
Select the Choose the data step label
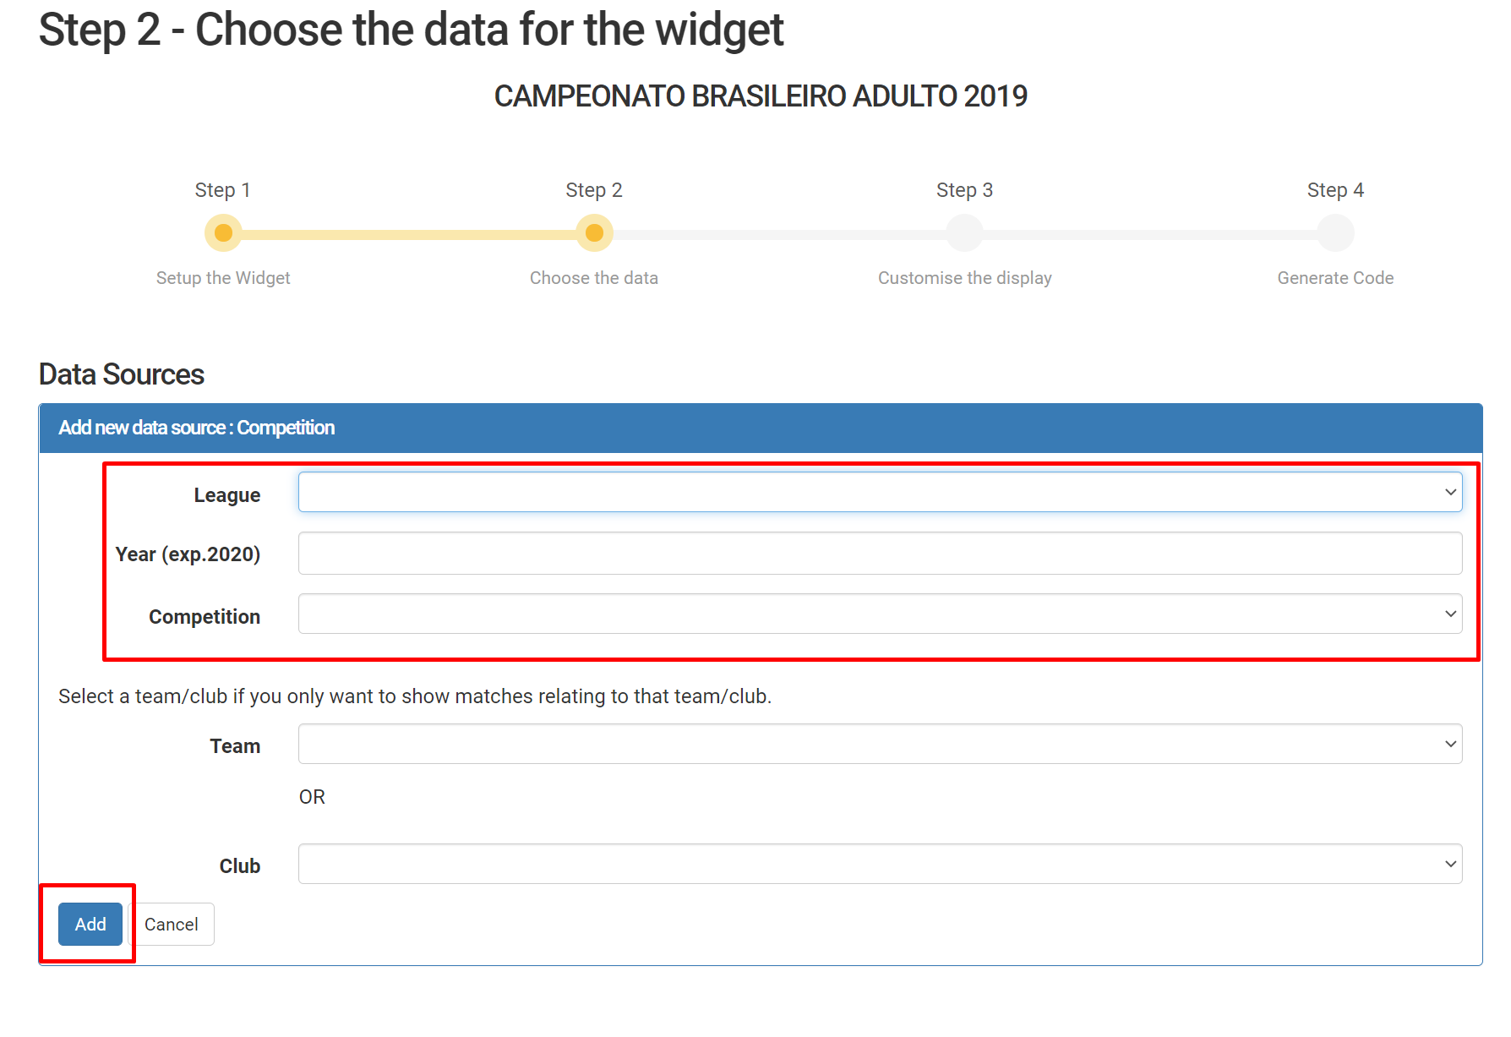pyautogui.click(x=594, y=278)
